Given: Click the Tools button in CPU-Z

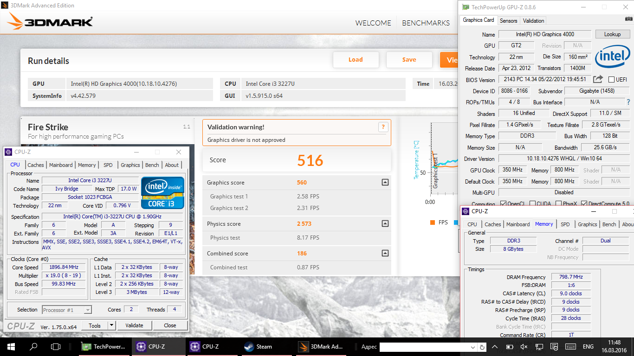Looking at the screenshot, I should [95, 325].
